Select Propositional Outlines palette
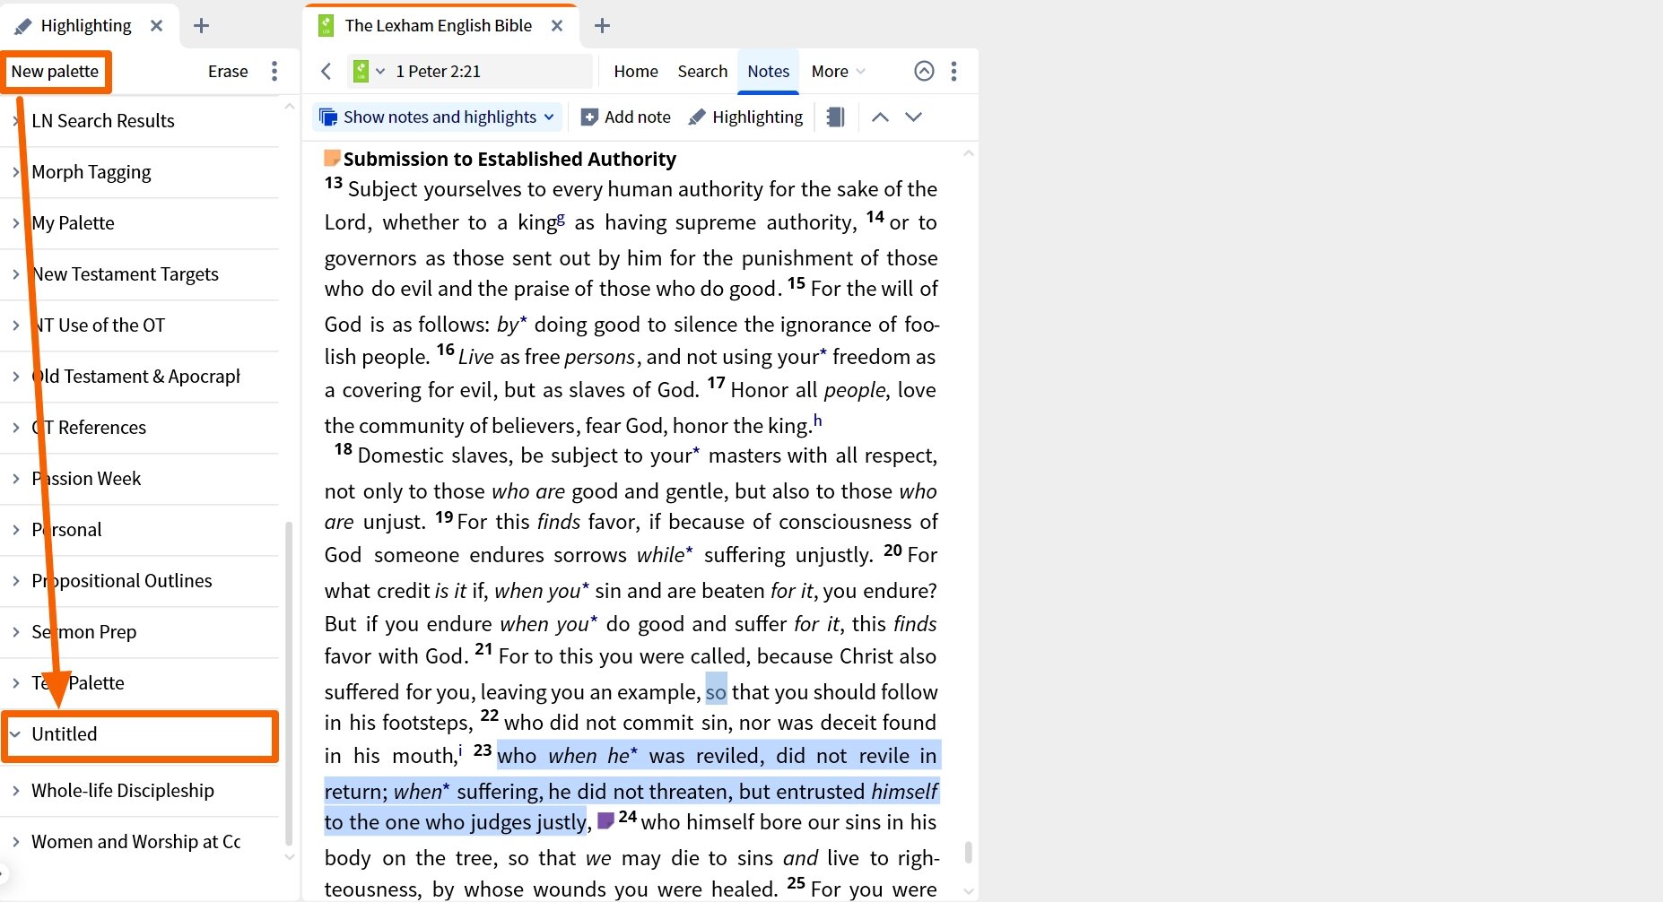Viewport: 1663px width, 902px height. (x=139, y=581)
